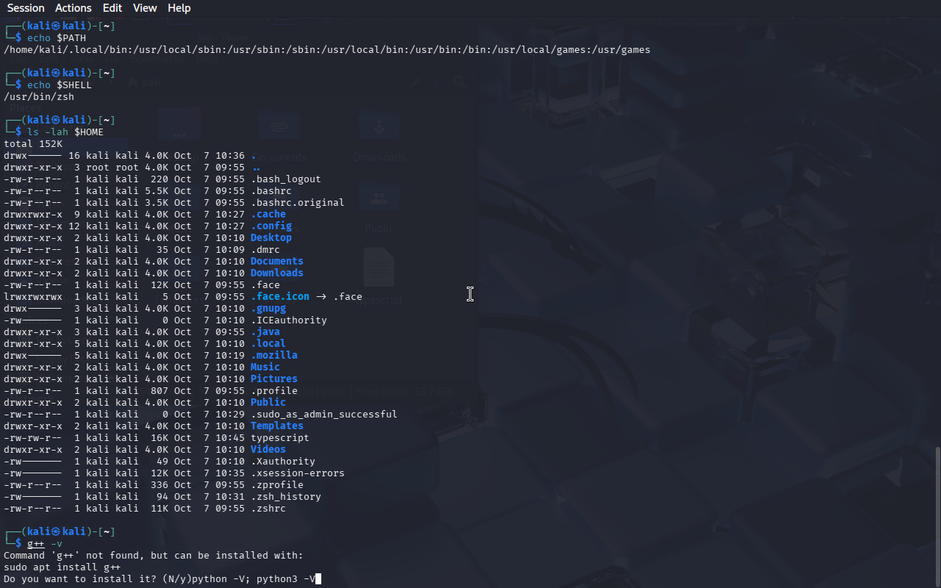
Task: Click the underlined g++ command text
Action: (x=36, y=544)
